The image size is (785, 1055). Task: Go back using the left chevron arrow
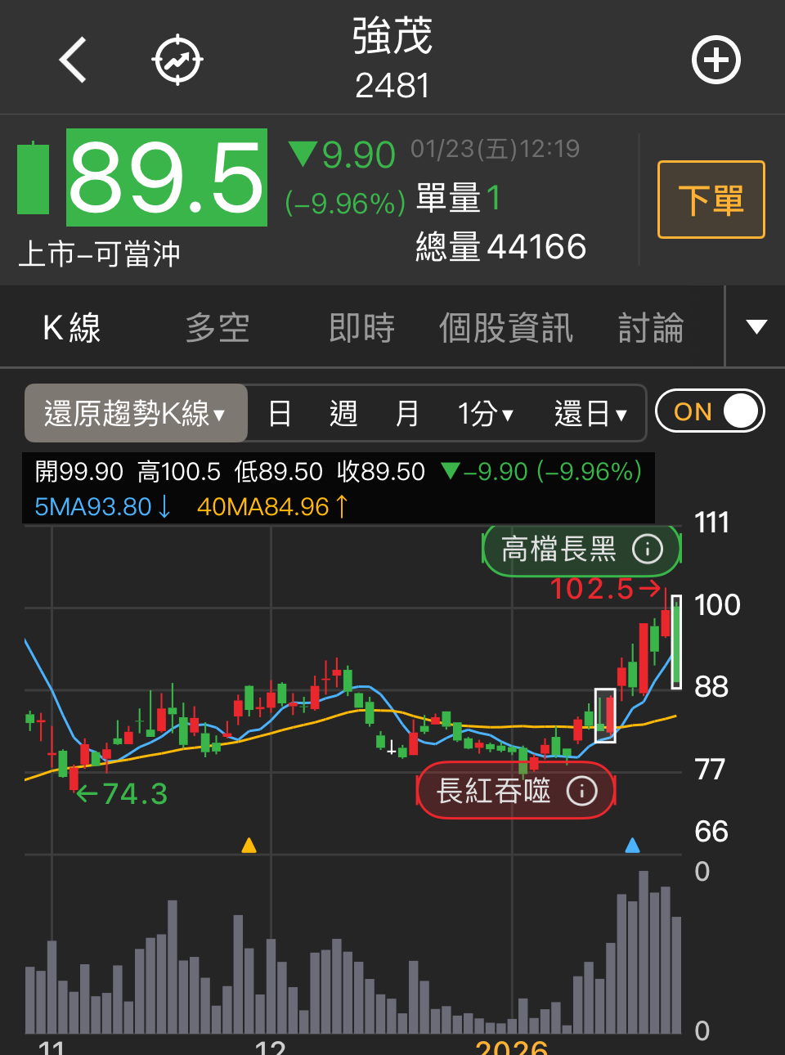[x=72, y=59]
